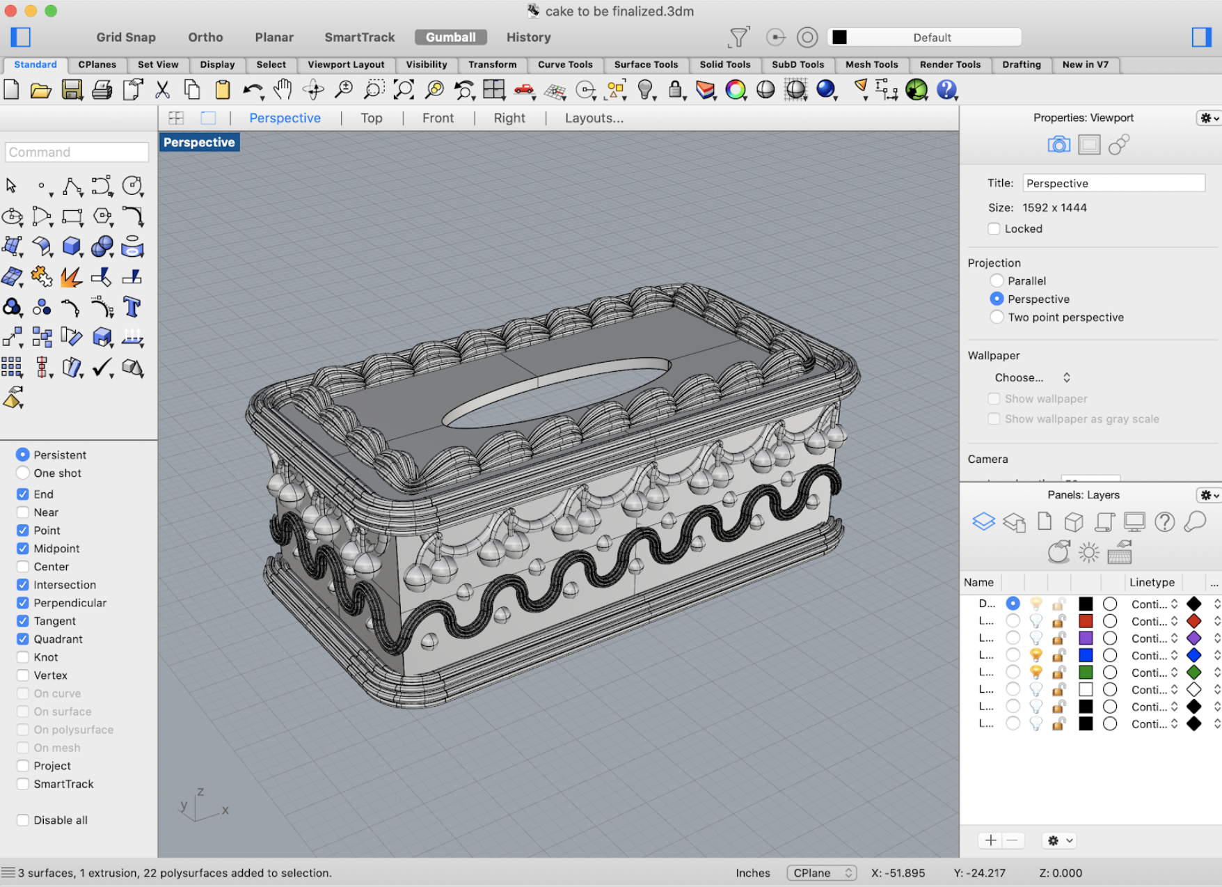Select the Text object tool
Screen dimensions: 1222x887
pos(132,307)
